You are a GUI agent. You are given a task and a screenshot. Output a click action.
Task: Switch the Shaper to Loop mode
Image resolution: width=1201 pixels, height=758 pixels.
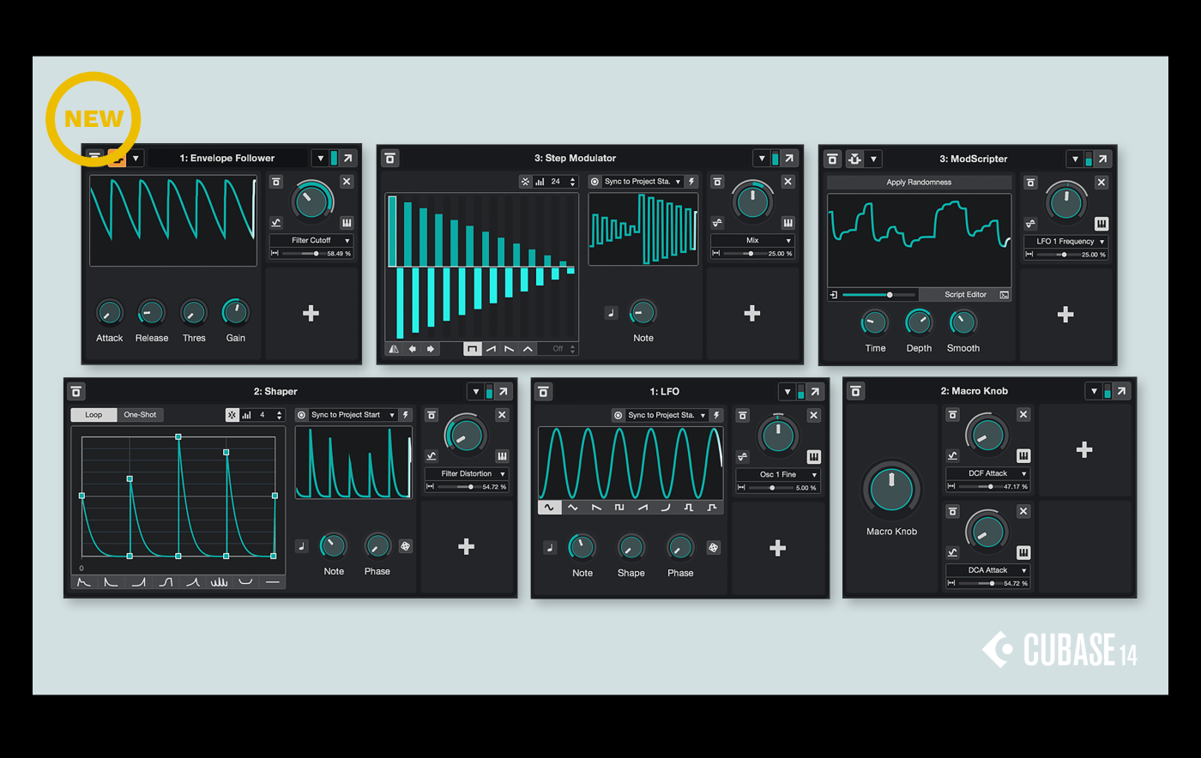[94, 415]
